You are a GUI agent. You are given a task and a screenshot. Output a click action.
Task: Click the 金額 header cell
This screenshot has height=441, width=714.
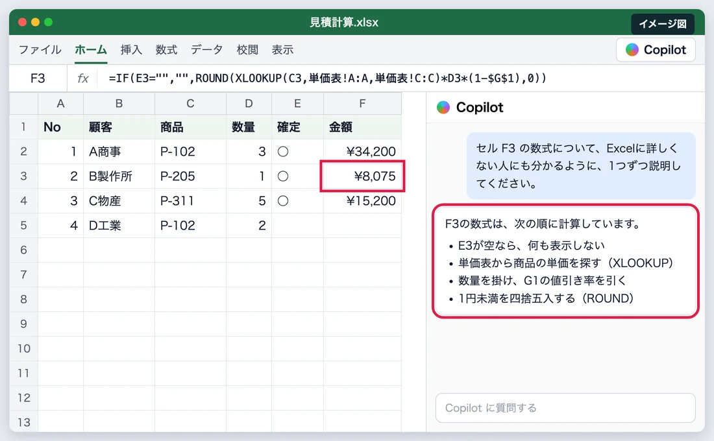coord(362,127)
